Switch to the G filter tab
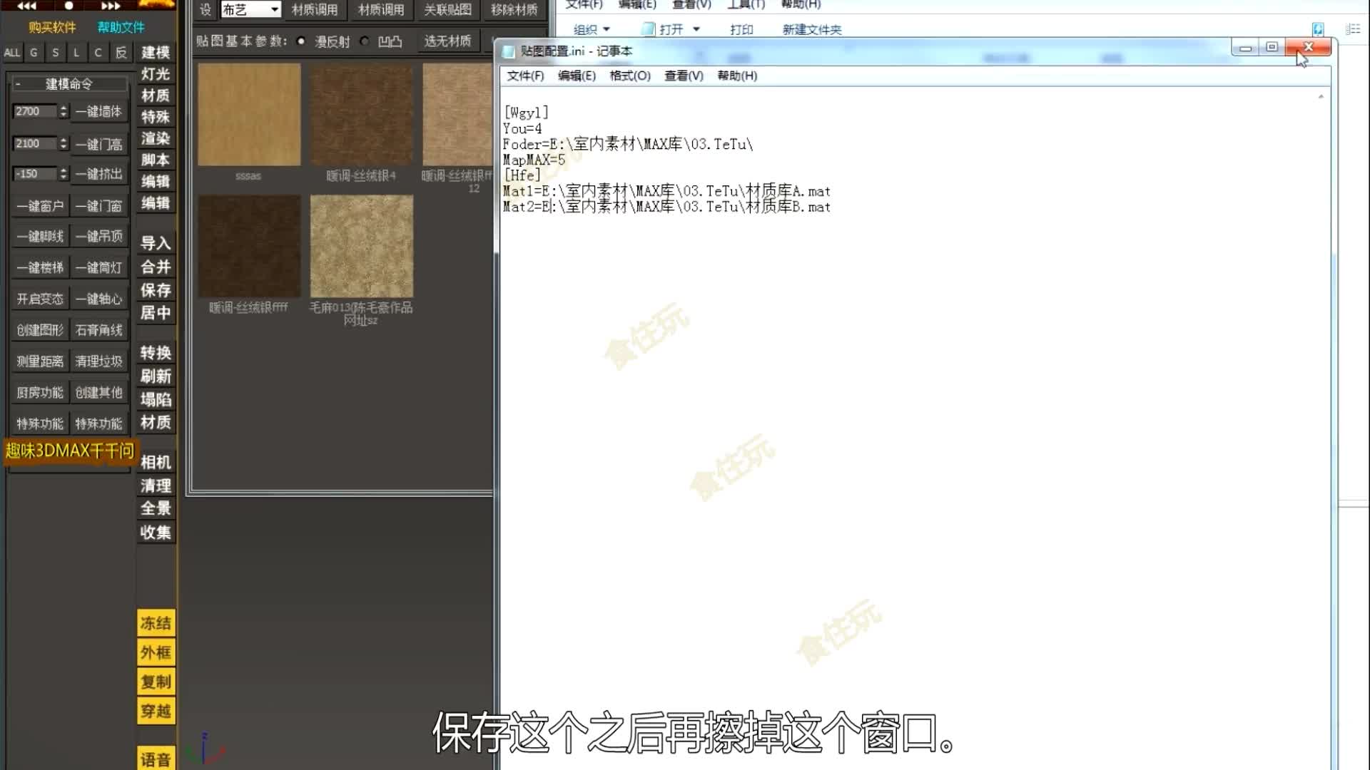Image resolution: width=1370 pixels, height=770 pixels. (x=34, y=52)
